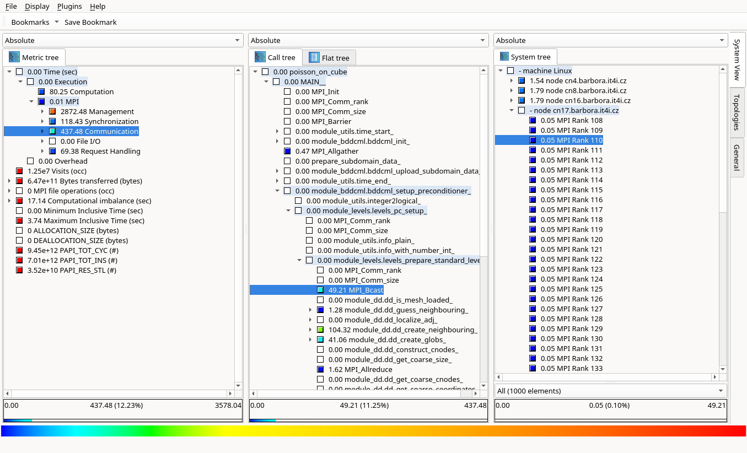Collapse node cn17.barbora.it4i.cz
Viewport: 747px width, 453px height.
(512, 111)
